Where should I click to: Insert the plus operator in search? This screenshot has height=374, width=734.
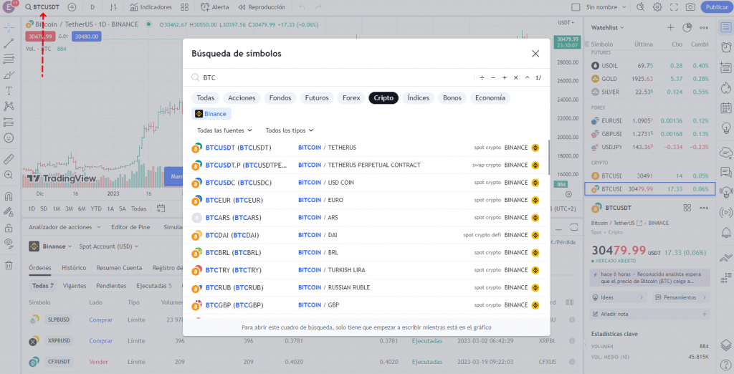(504, 77)
